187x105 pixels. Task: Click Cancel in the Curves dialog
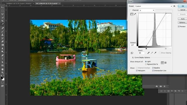pos(183,10)
